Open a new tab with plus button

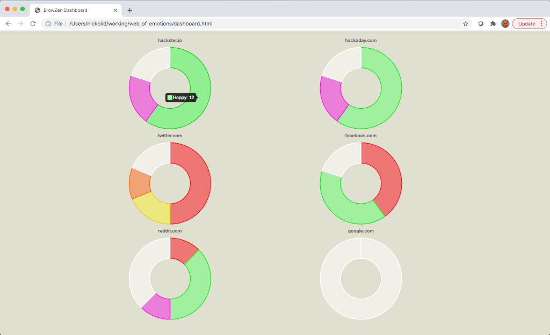(x=130, y=10)
